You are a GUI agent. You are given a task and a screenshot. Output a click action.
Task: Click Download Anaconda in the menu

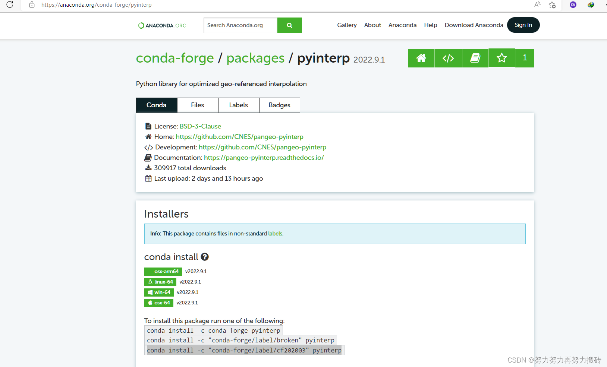coord(474,25)
